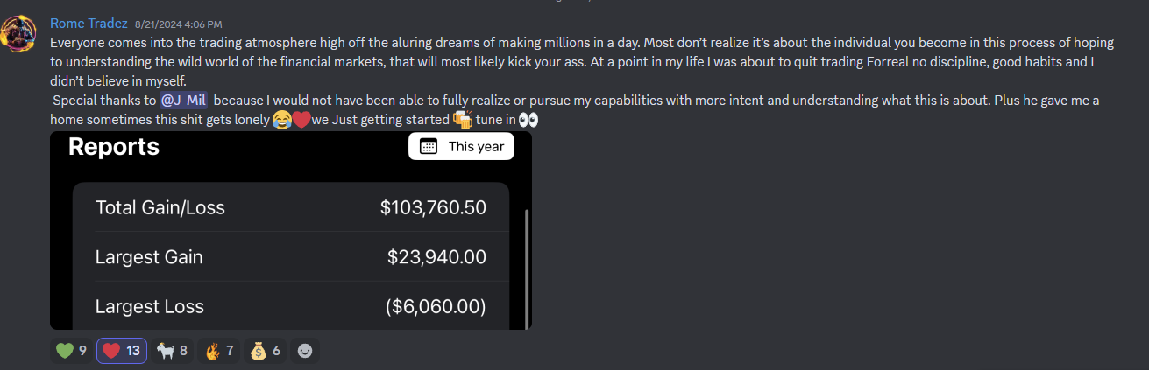
Task: Open the add reaction smiley picker
Action: (x=305, y=351)
